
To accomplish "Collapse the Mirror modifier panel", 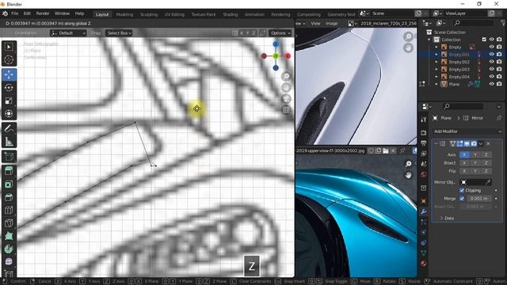I will pos(436,143).
